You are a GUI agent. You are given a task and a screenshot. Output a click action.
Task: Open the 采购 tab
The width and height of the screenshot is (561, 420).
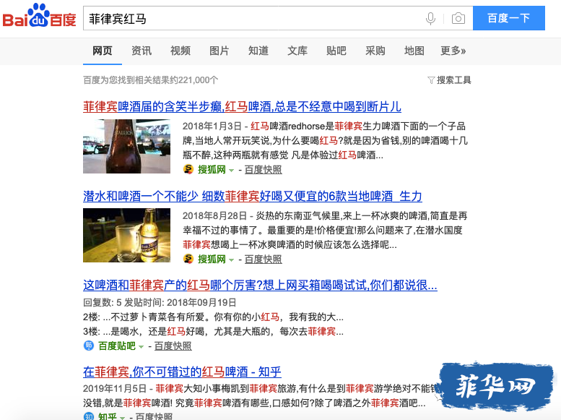[375, 51]
